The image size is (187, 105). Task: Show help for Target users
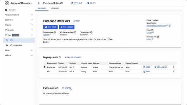pyautogui.click(x=91, y=32)
